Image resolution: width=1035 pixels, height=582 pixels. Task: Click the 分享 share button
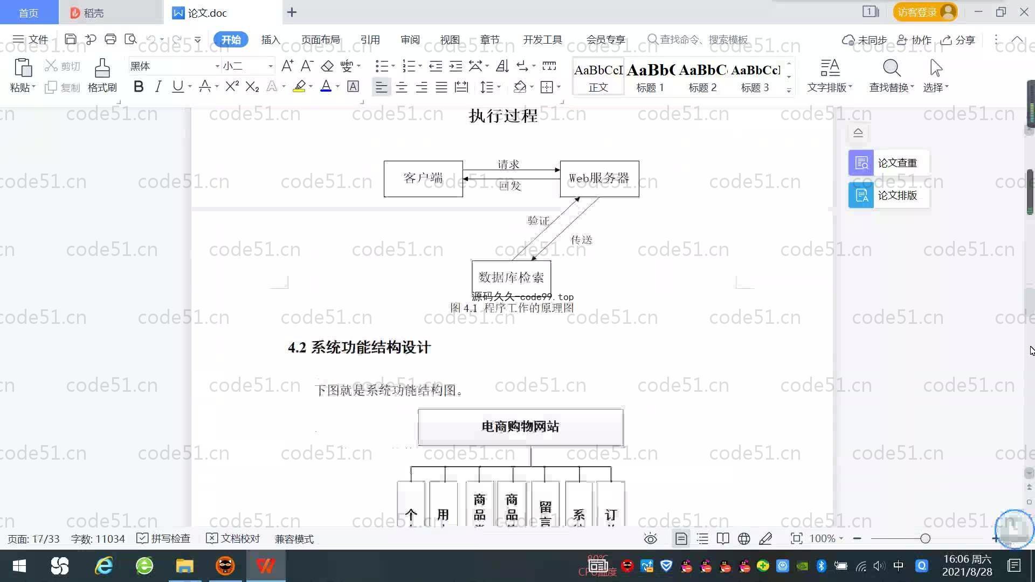click(958, 40)
